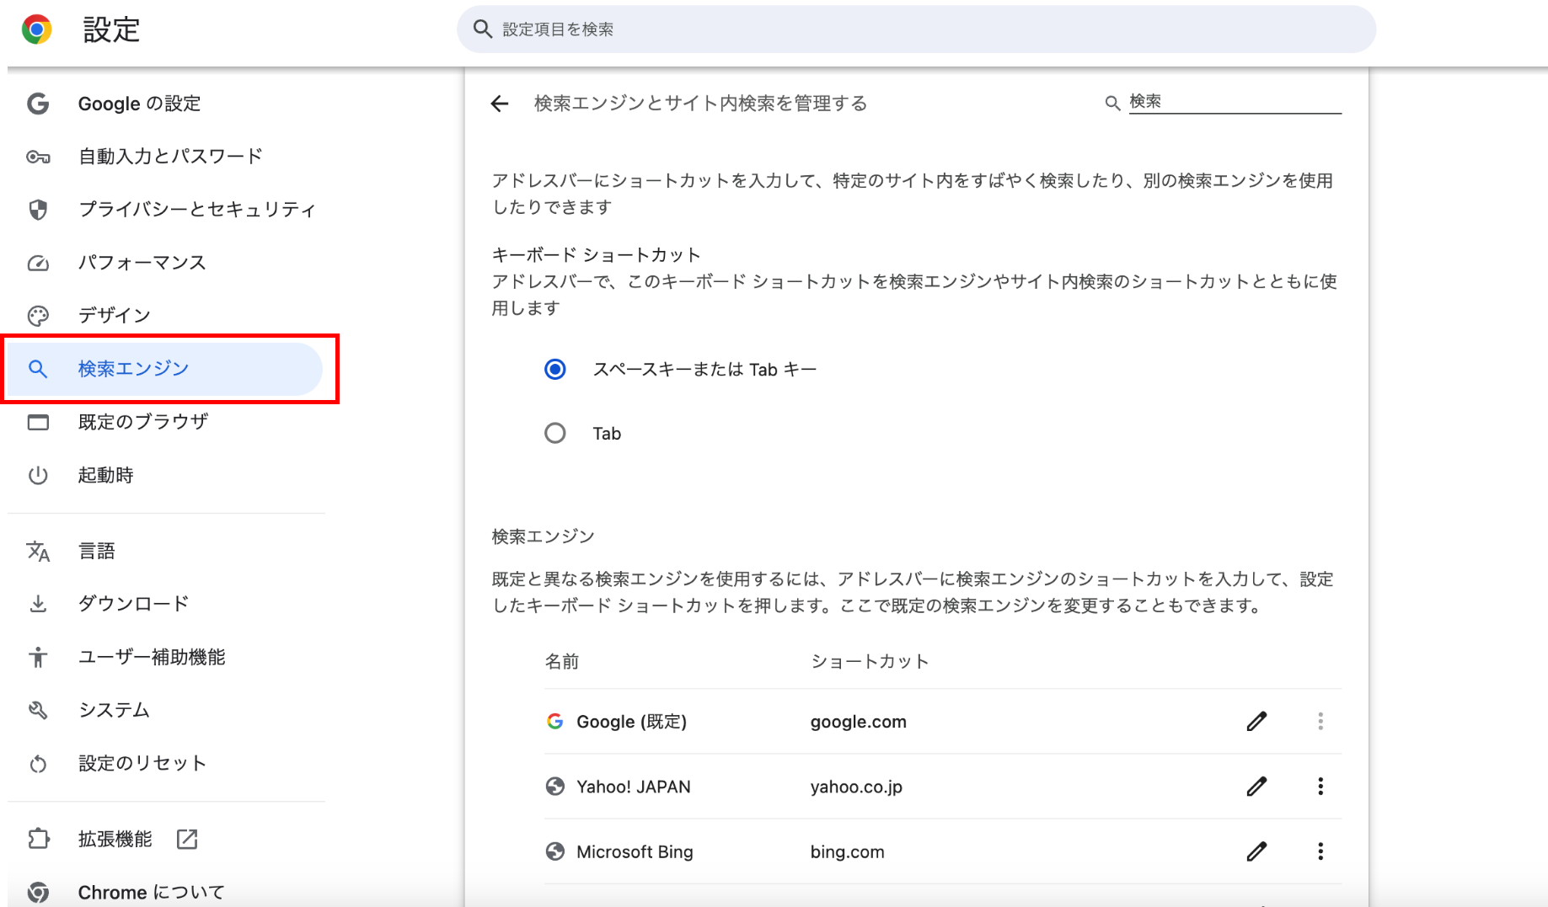Viewport: 1548px width, 907px height.
Task: Select 検索エンジン in the sidebar
Action: pos(165,369)
